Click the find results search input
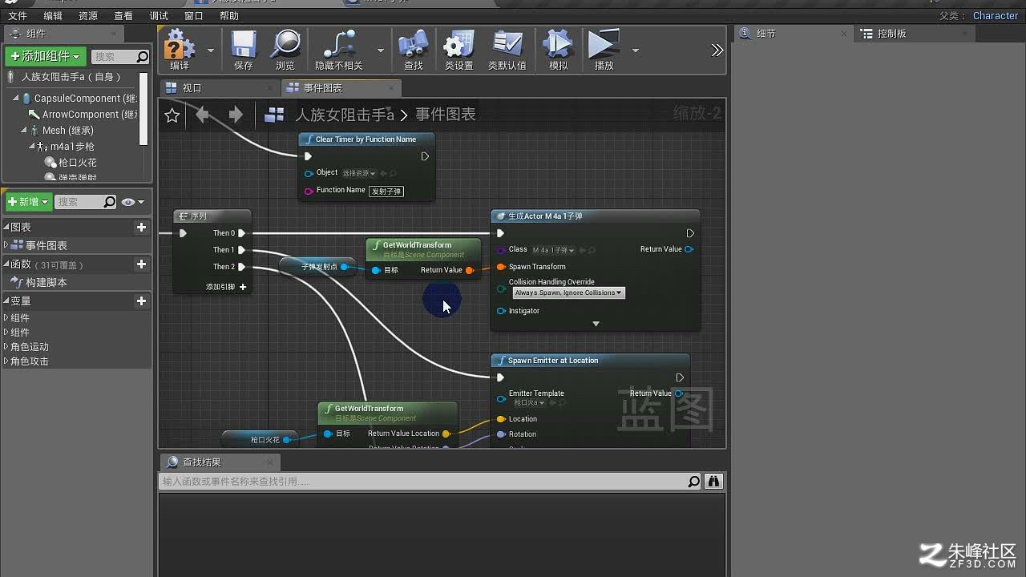The width and height of the screenshot is (1026, 577). (x=422, y=482)
